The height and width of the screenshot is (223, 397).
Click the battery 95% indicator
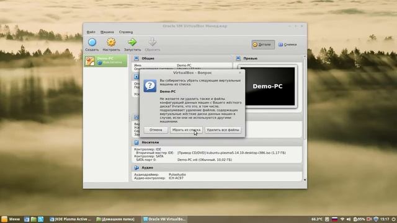tap(359, 219)
